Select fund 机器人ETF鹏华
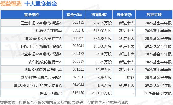The width and height of the screenshot is (173, 105). coord(49,31)
